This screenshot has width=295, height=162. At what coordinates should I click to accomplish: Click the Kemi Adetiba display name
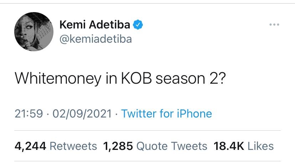[x=95, y=25]
